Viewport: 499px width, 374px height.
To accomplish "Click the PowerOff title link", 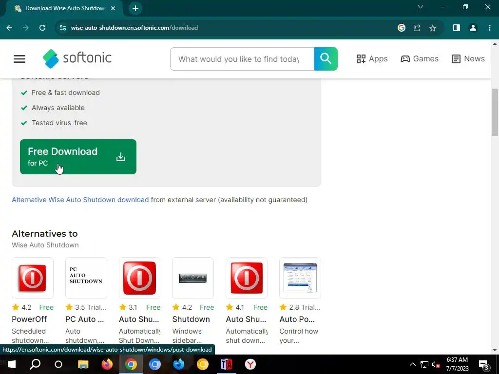I will (x=29, y=319).
